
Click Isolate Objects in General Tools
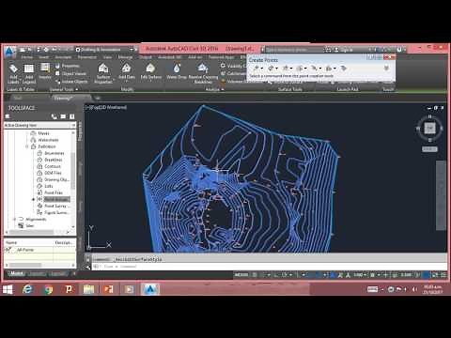[x=71, y=82]
